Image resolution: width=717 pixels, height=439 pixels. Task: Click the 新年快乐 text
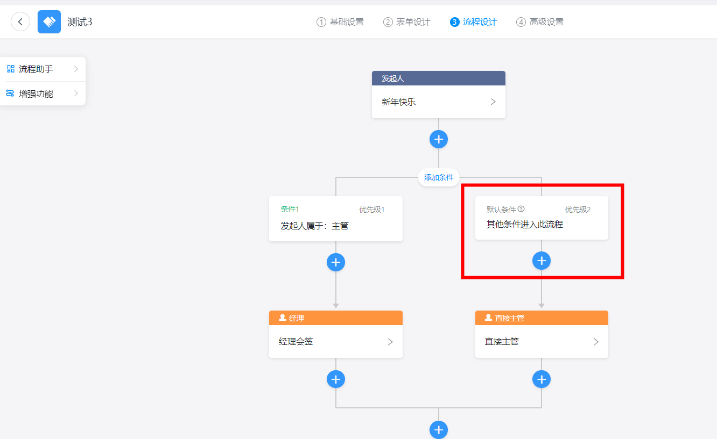click(399, 102)
